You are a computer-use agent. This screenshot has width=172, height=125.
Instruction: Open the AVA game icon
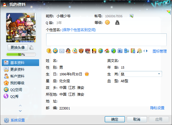coord(88,51)
